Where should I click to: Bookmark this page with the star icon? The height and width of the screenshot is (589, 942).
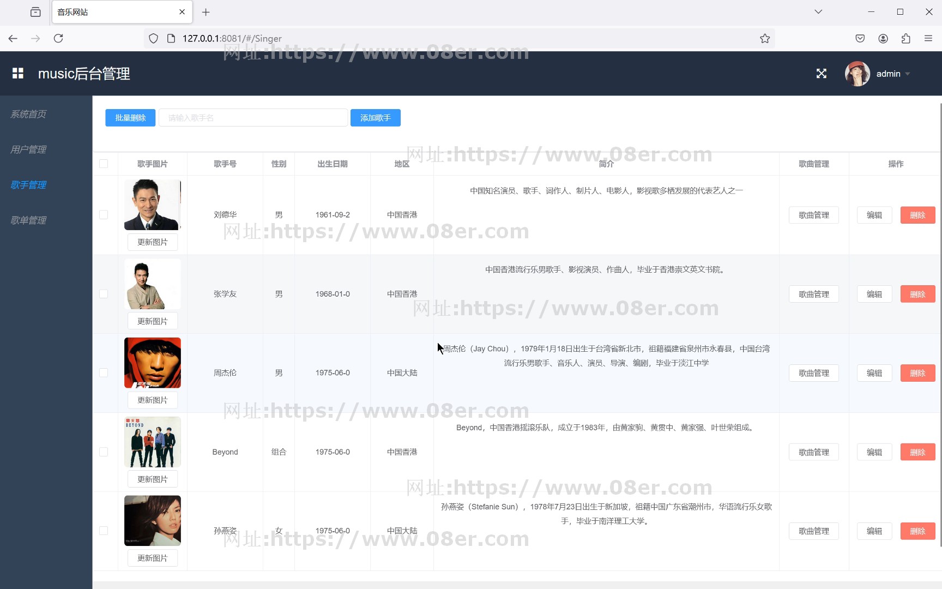765,38
